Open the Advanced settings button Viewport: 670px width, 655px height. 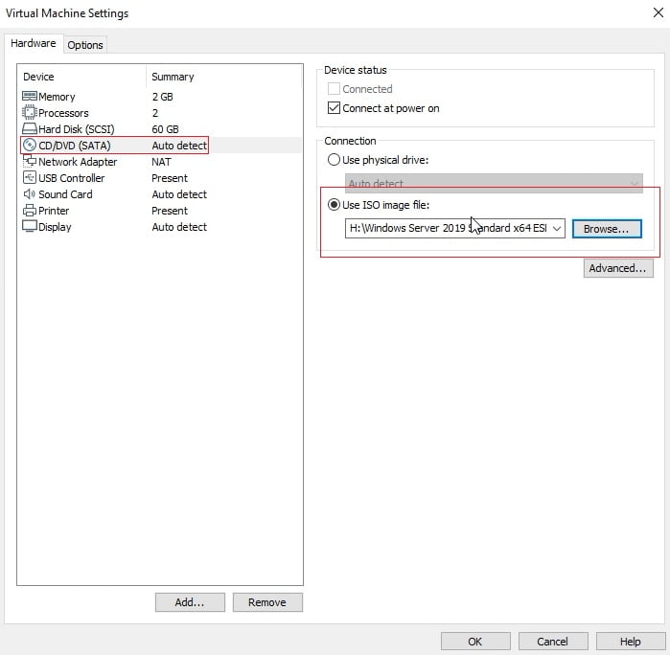coord(618,268)
